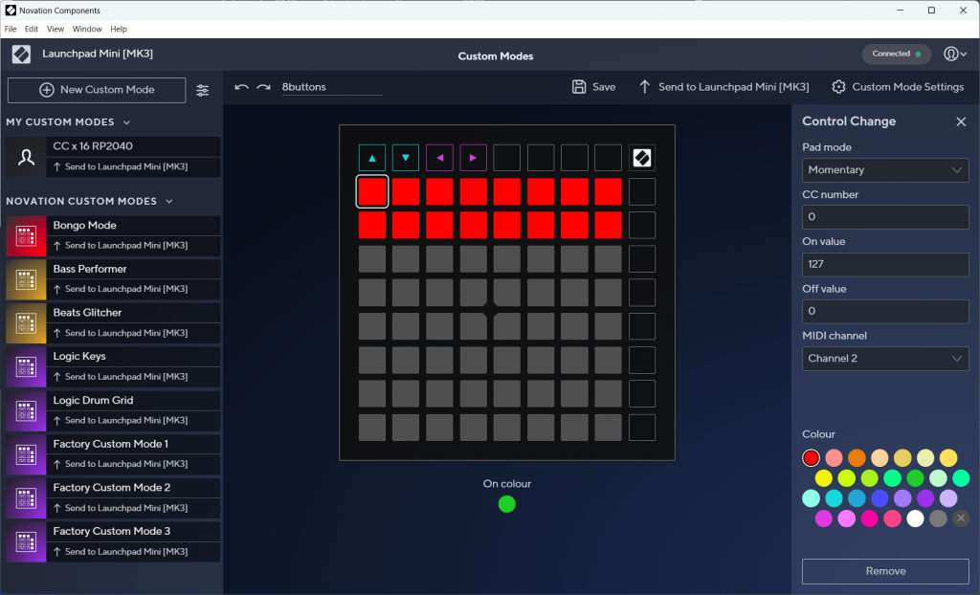The image size is (980, 595).
Task: Click the Remove button
Action: pos(884,571)
